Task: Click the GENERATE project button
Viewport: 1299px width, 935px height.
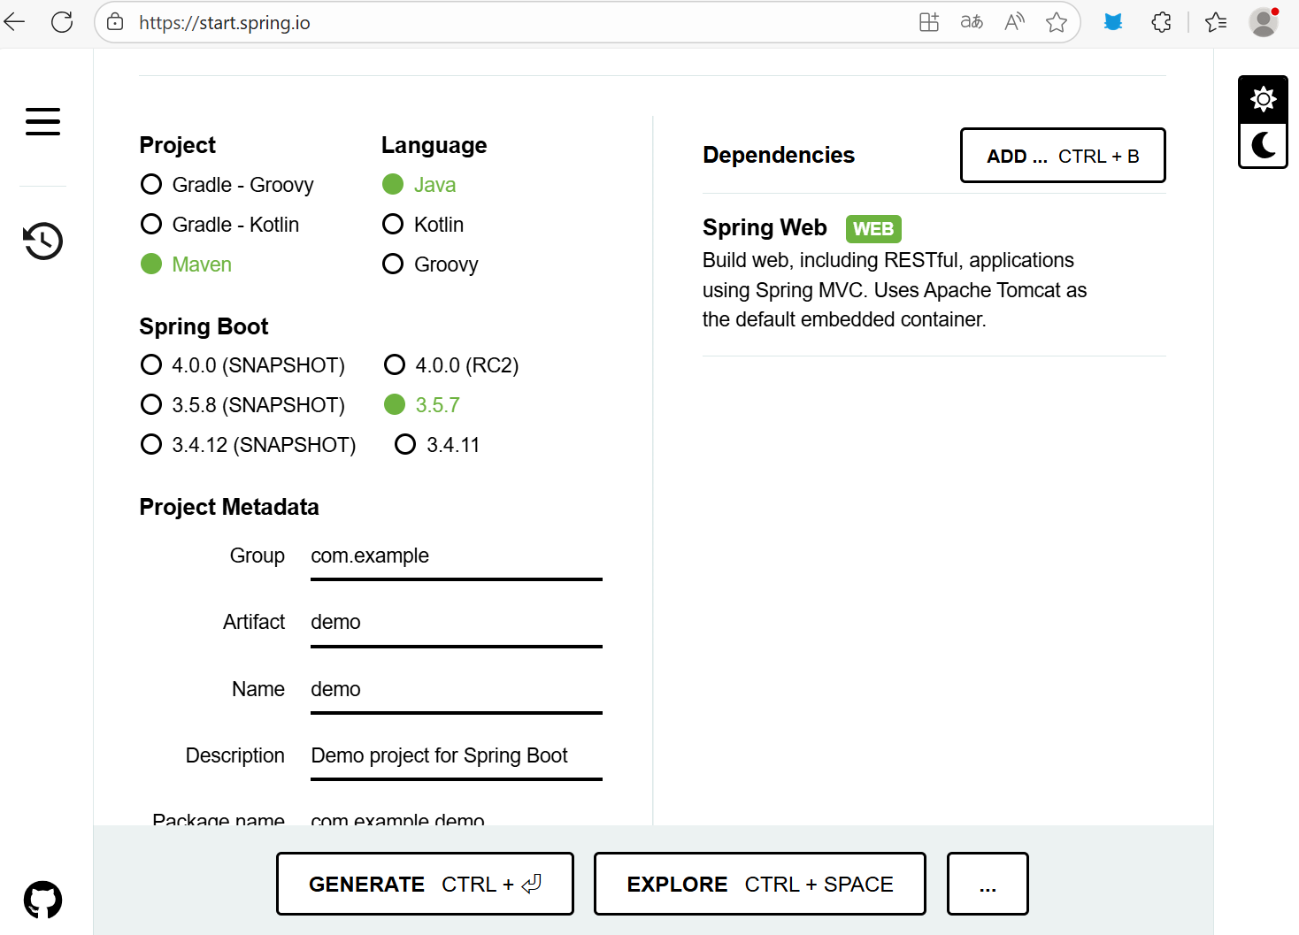Action: tap(425, 884)
